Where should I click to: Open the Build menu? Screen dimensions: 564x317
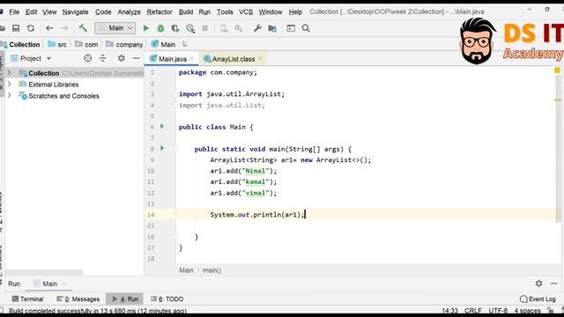click(x=186, y=11)
